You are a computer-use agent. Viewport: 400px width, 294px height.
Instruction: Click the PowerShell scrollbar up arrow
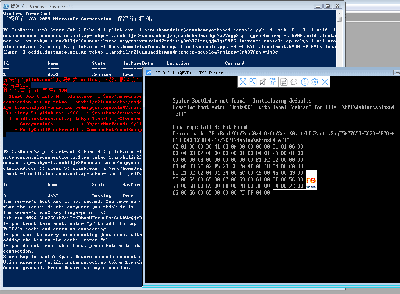click(339, 13)
